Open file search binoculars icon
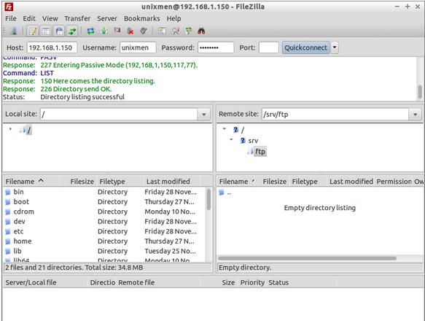Image resolution: width=425 pixels, height=321 pixels. pyautogui.click(x=201, y=31)
